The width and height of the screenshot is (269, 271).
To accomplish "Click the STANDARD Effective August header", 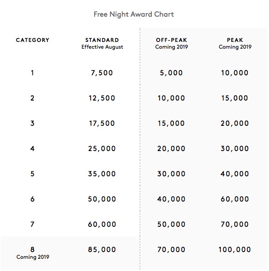I will click(102, 43).
